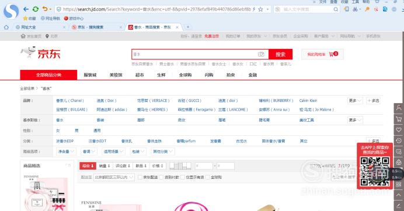Check the 京东配送 checkbox

(x=140, y=177)
